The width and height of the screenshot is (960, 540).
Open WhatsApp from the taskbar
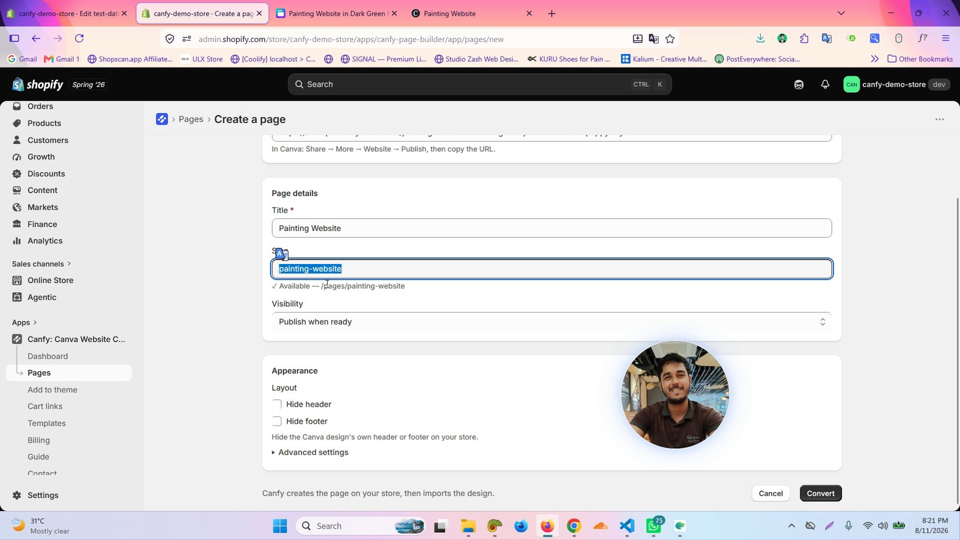click(653, 526)
